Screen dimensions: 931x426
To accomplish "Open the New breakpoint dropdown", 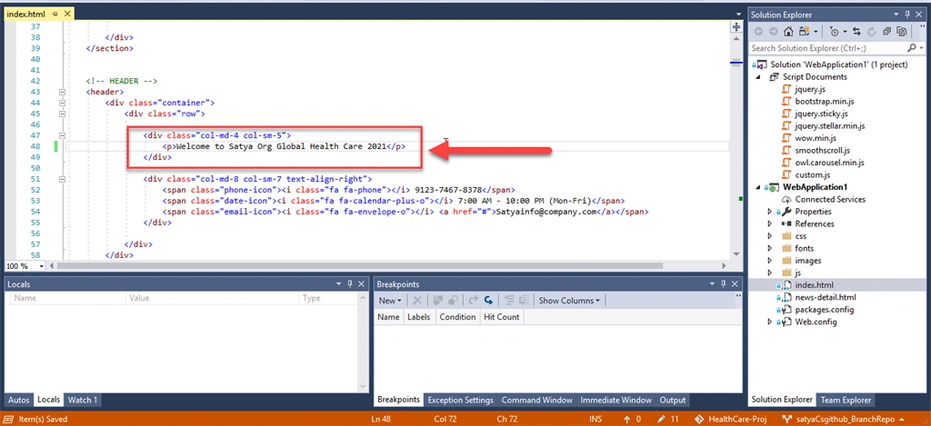I will [390, 301].
